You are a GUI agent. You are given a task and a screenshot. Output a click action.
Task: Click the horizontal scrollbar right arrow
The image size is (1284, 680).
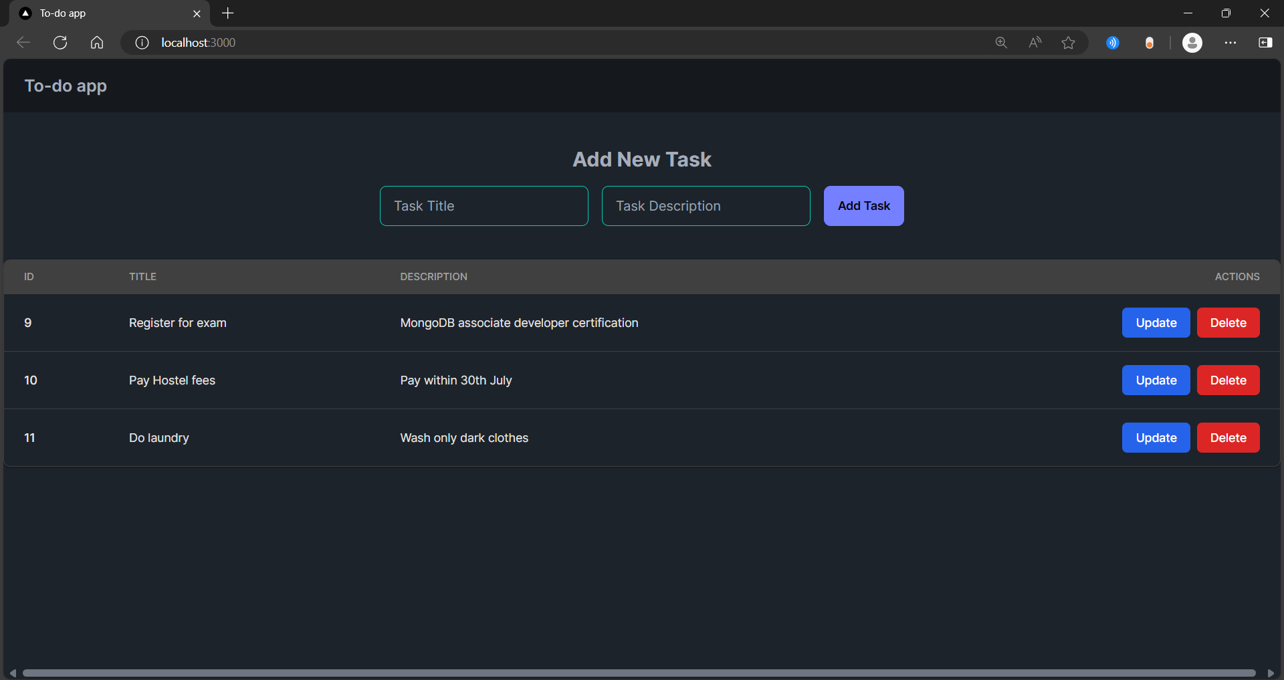pyautogui.click(x=1271, y=673)
